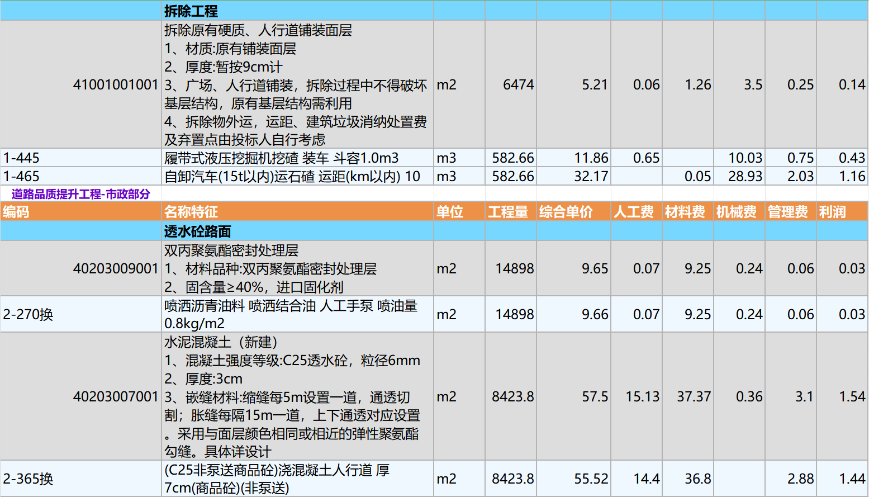The height and width of the screenshot is (497, 869).
Task: Click unit price cell 32.17
Action: tap(573, 176)
